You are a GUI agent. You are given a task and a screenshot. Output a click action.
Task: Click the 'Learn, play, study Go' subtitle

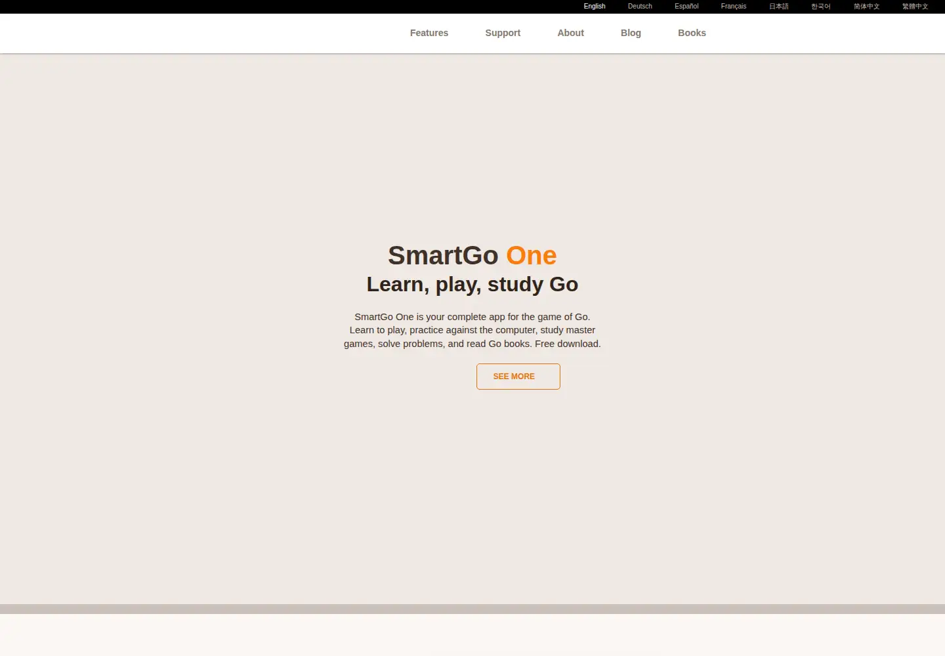coord(472,284)
